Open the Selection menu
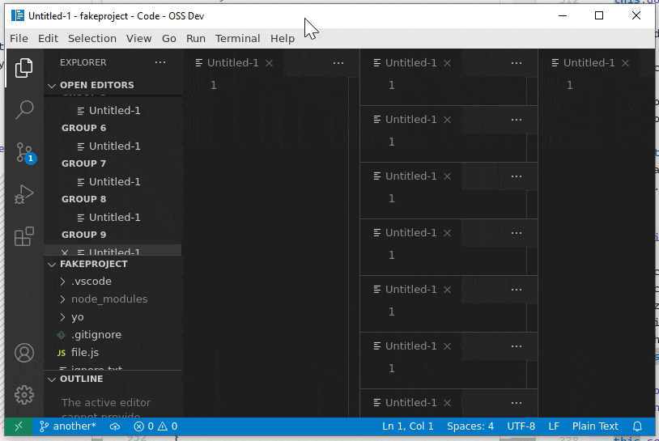 click(x=91, y=38)
